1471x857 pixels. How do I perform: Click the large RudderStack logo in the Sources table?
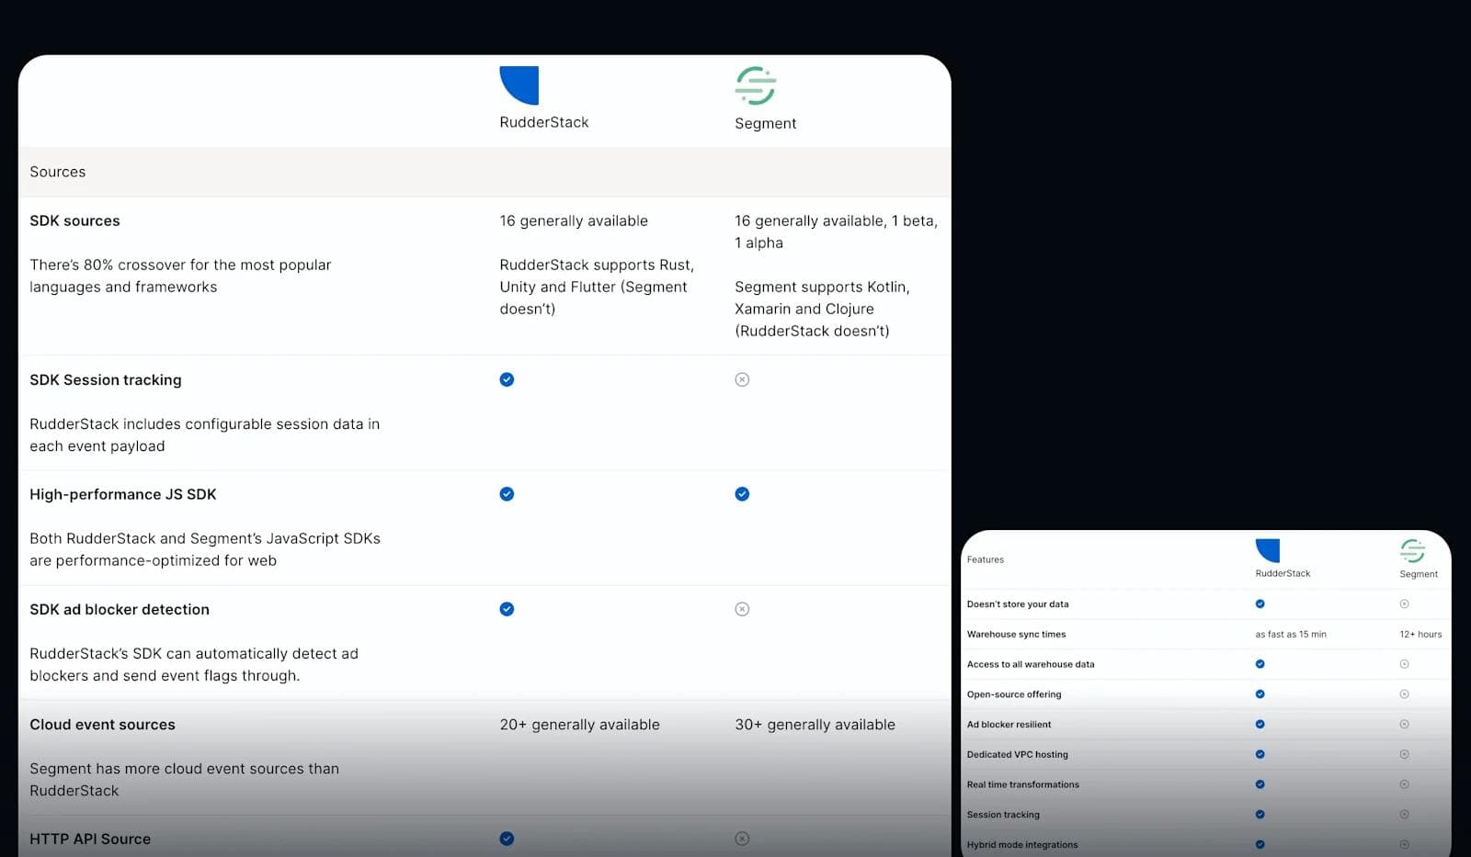(x=519, y=85)
